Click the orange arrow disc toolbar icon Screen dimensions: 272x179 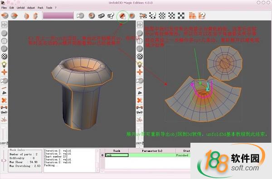click(x=15, y=15)
